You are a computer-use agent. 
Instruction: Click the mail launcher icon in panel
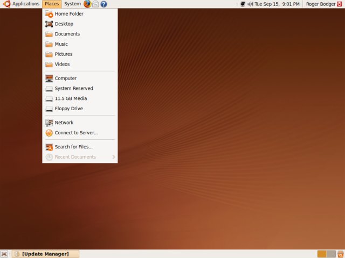coord(95,4)
